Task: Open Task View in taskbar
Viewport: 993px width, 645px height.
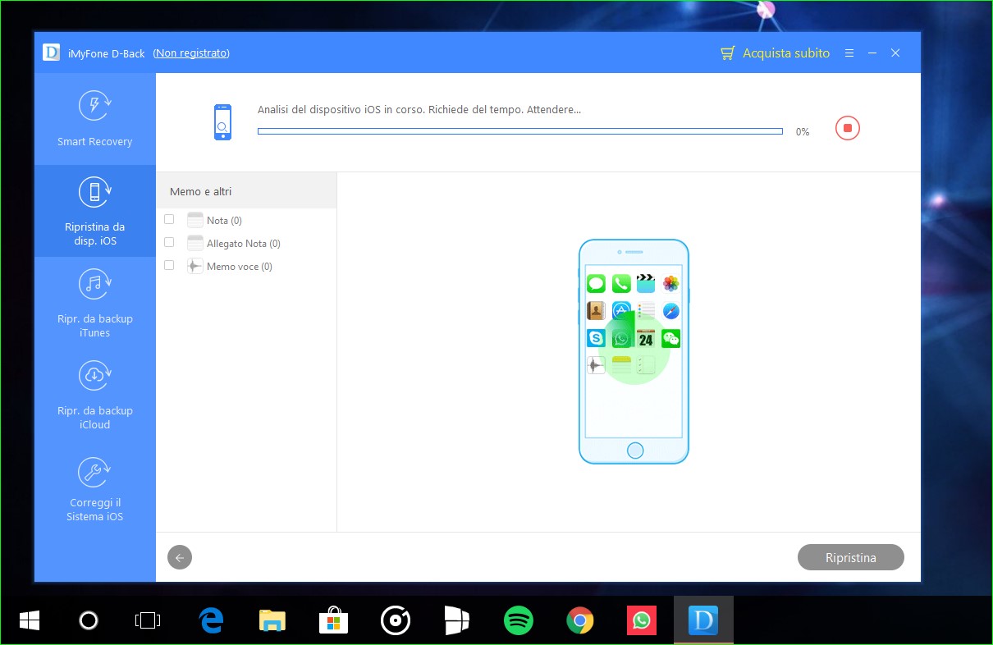Action: 148,620
